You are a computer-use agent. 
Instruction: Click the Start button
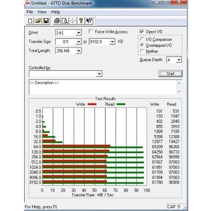pos(170,73)
